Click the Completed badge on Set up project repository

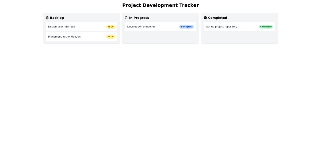pos(266,27)
